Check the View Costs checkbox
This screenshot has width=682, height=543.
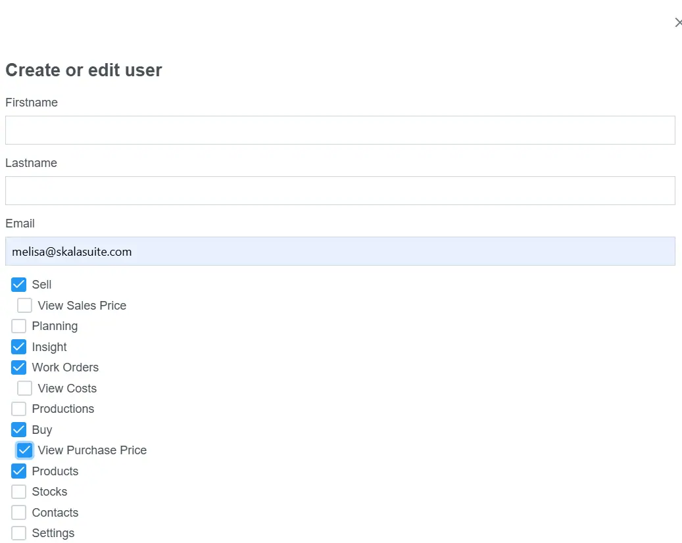[24, 389]
